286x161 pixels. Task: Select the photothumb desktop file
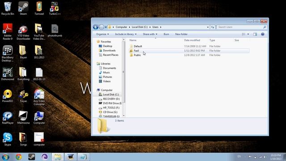tap(55, 30)
